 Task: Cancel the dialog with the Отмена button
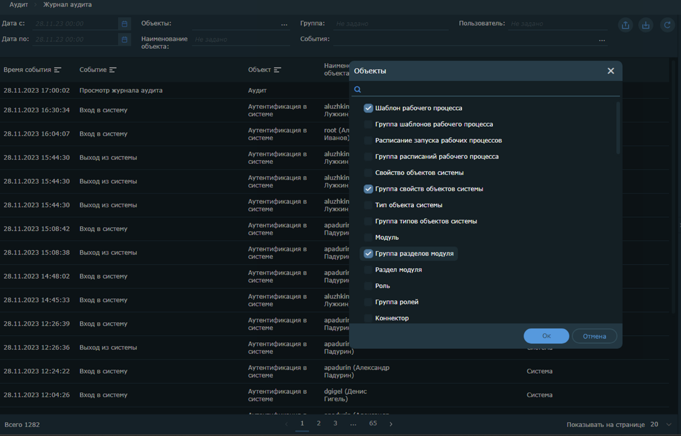point(594,336)
